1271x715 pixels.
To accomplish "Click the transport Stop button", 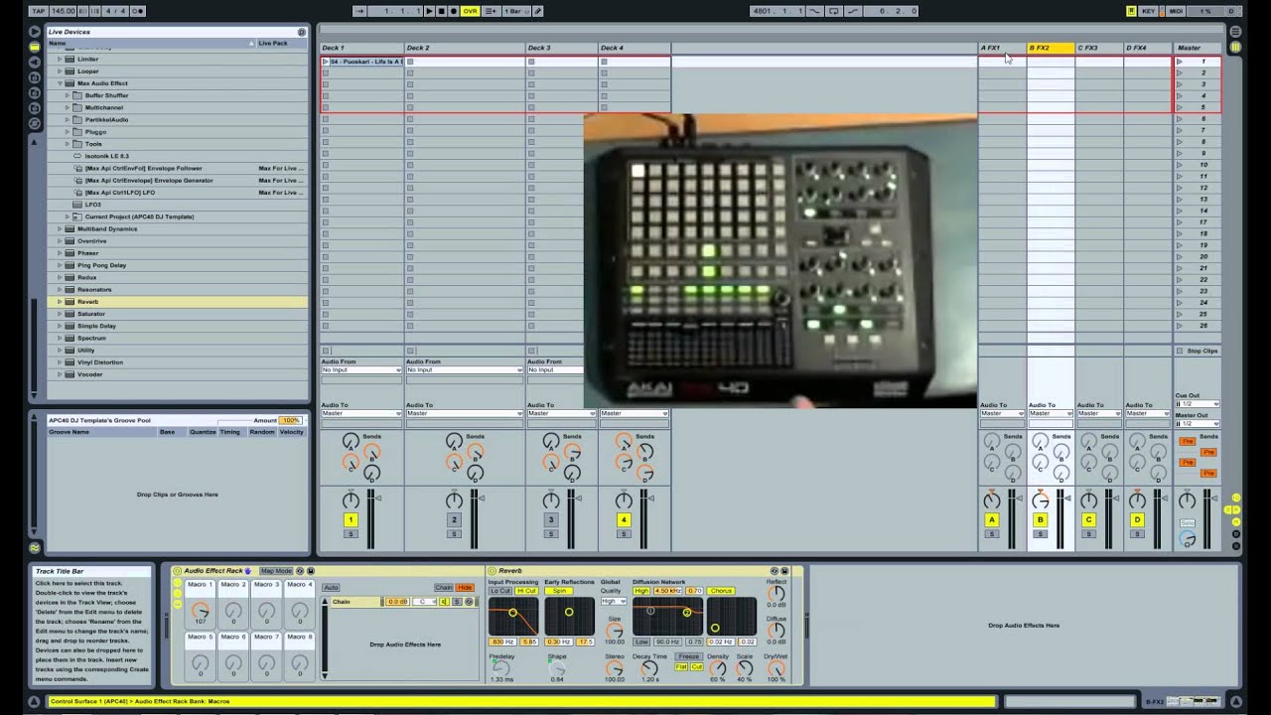I will pyautogui.click(x=441, y=11).
